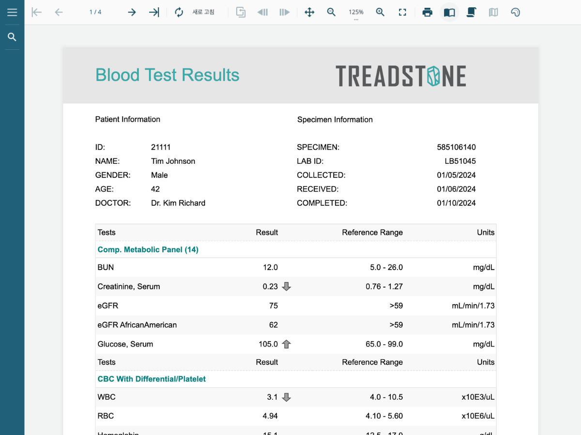Toggle the open-book page view mode
The image size is (581, 435).
pos(449,13)
